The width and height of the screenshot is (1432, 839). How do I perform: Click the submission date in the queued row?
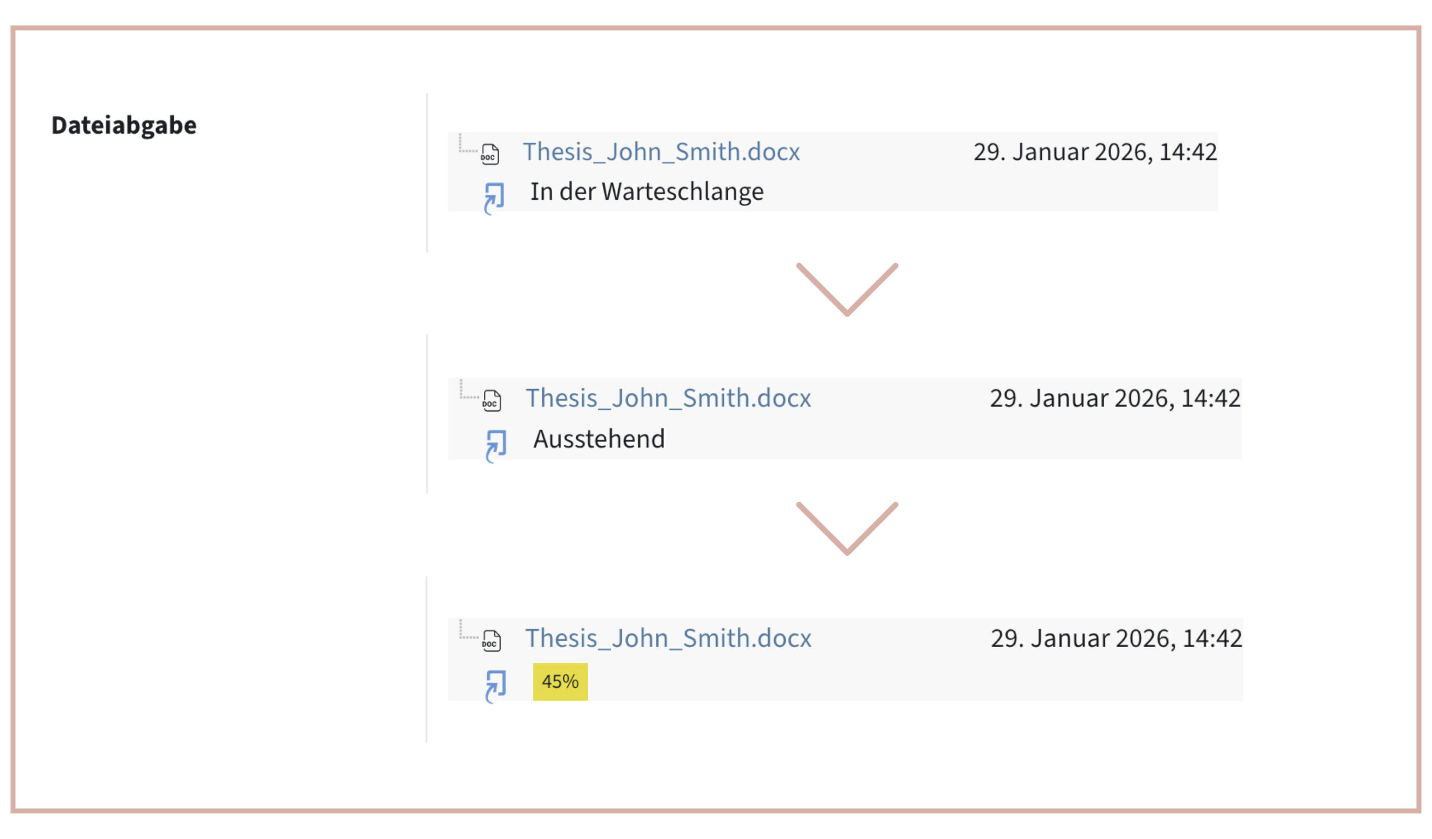1095,152
